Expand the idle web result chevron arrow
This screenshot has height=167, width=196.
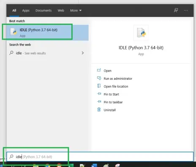click(83, 53)
